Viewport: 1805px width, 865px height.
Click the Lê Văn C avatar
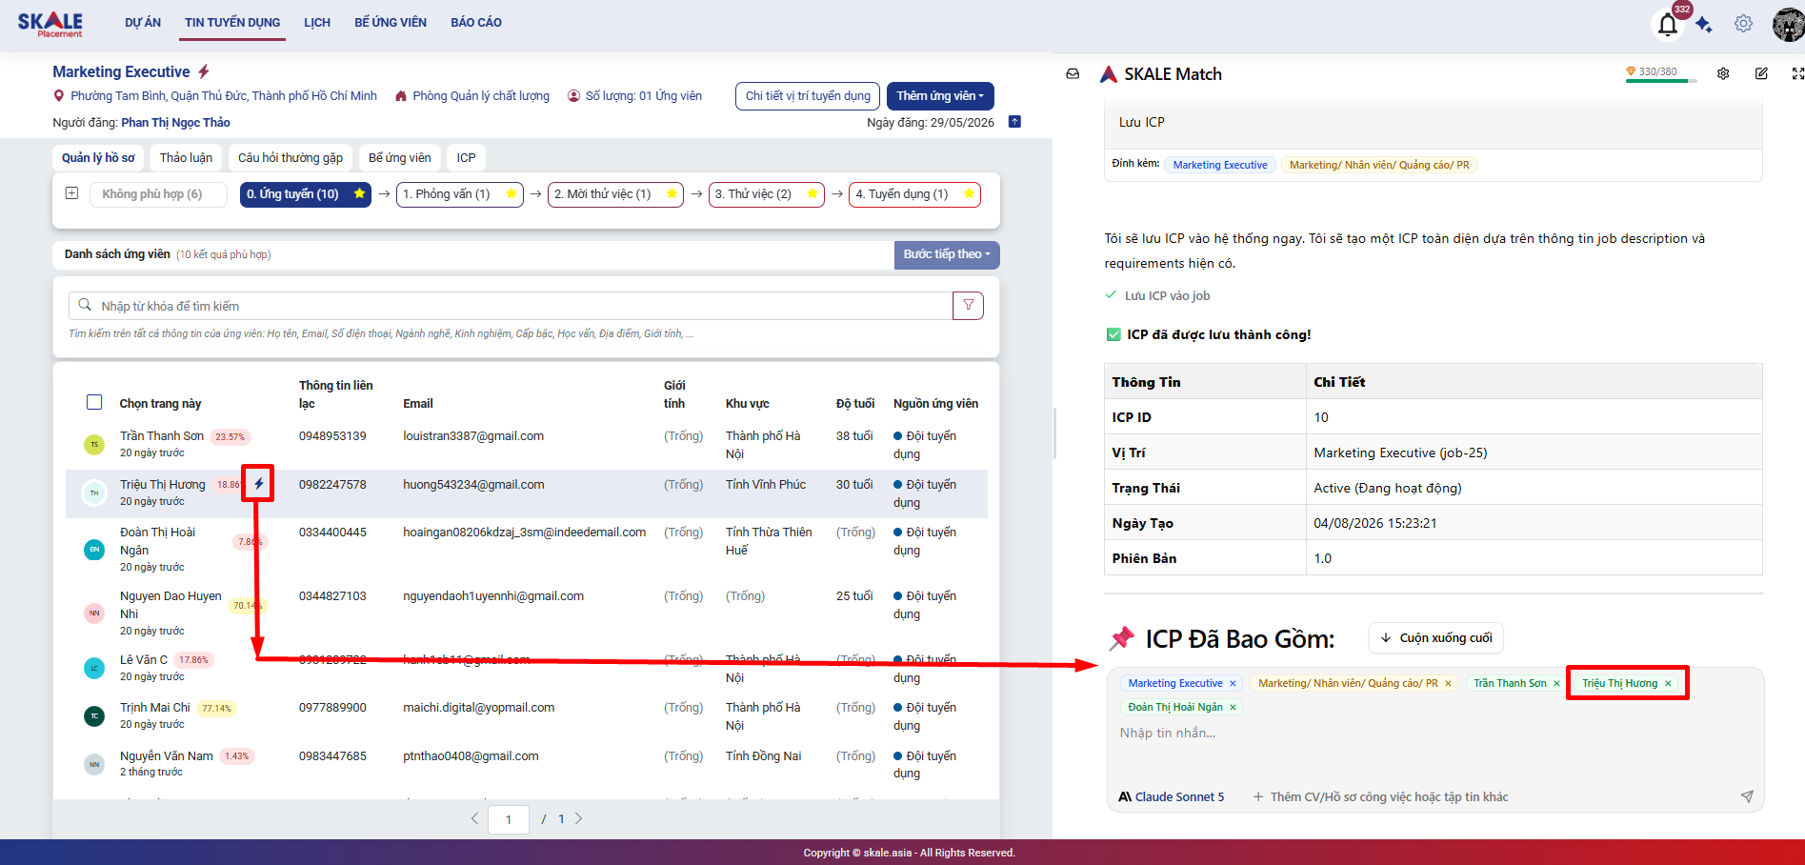[x=94, y=668]
